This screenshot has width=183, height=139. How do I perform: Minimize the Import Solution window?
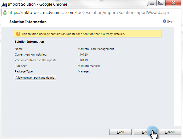pos(152,3)
